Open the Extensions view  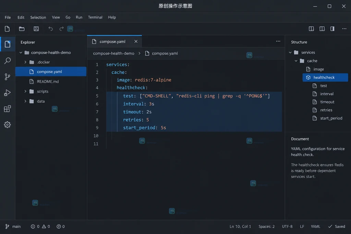point(8,109)
